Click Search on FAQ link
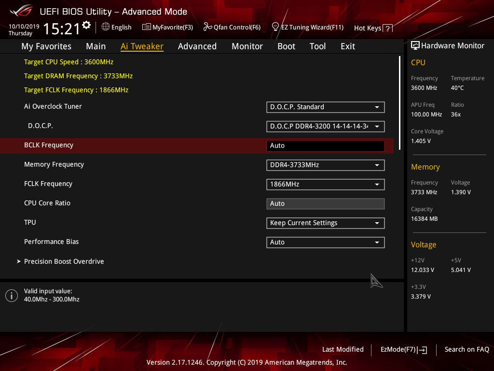This screenshot has width=494, height=371. [x=467, y=349]
